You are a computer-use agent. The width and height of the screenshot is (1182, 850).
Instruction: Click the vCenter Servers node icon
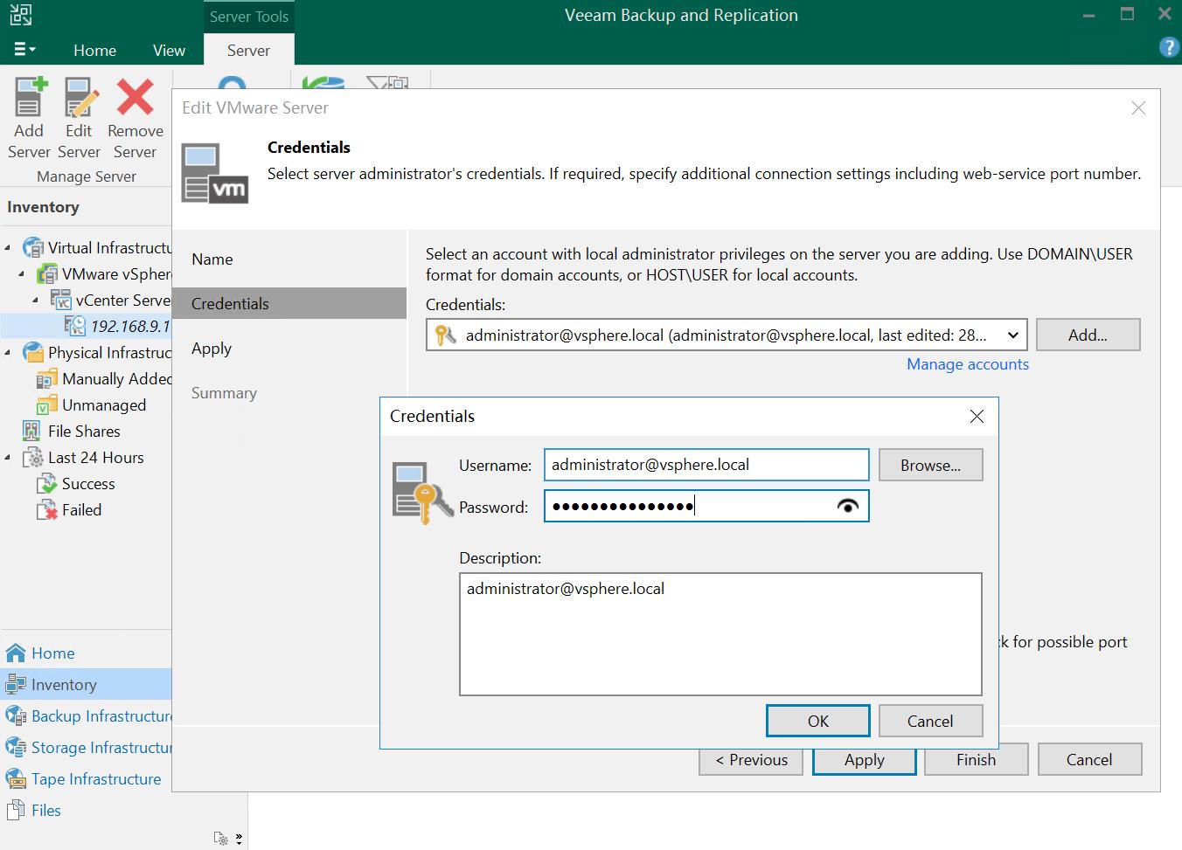[x=61, y=301]
